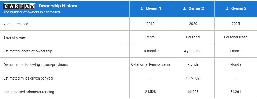Select the Personal lease cell
The height and width of the screenshot is (99, 257).
tap(236, 37)
